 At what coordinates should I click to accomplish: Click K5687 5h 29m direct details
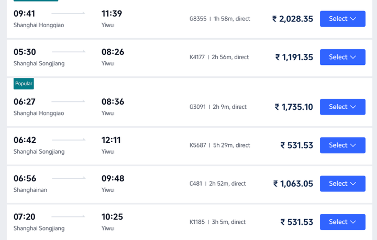click(x=219, y=145)
